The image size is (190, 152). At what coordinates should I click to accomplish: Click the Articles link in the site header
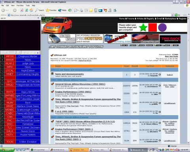pos(140,19)
